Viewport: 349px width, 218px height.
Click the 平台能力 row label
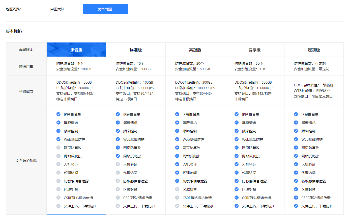26,91
